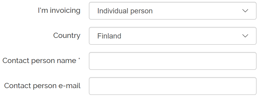Click the required asterisk after Contact person name

(79, 59)
